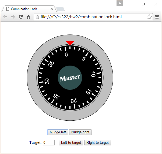Close the Combination Lock tab
Screen dimensions: 162x154
click(52, 9)
